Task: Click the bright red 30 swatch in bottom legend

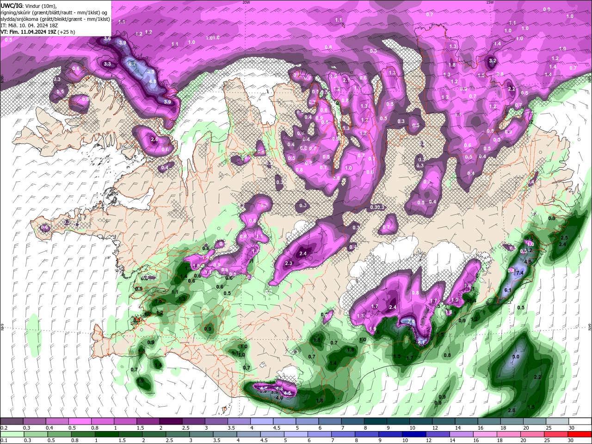Action: pos(580,434)
